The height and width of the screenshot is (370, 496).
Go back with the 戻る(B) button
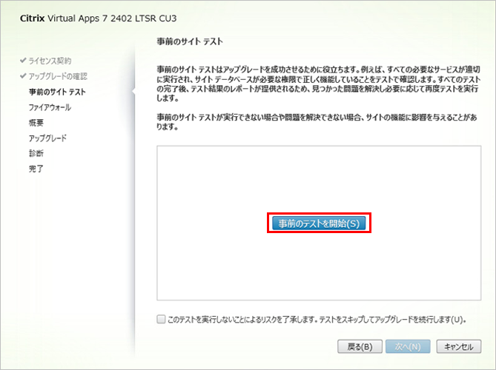[x=360, y=346]
